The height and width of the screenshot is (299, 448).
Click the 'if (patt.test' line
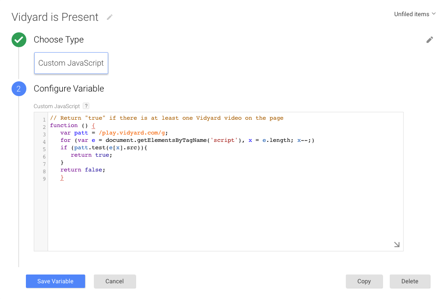pos(104,147)
